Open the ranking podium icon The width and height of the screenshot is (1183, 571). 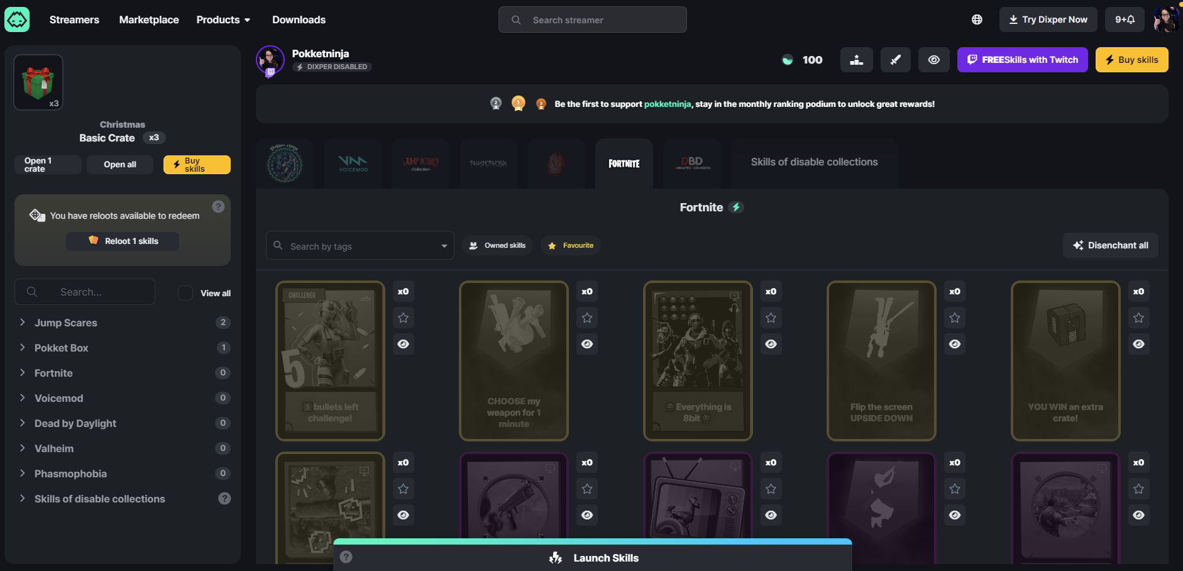pos(856,60)
